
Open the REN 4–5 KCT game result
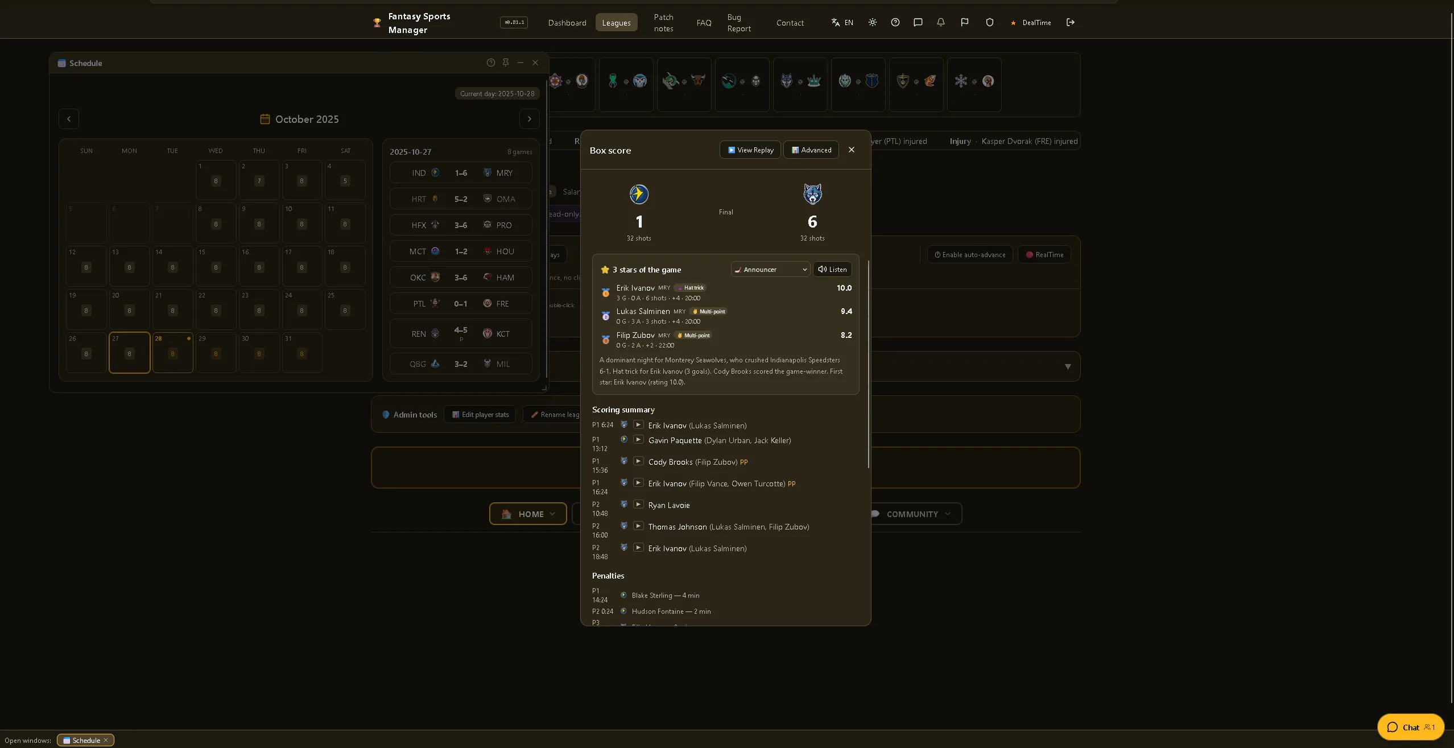point(461,333)
